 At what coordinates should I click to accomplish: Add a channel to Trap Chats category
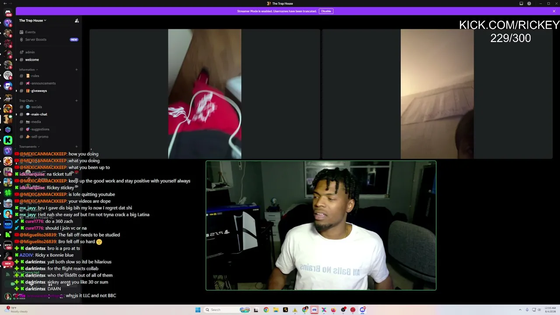pos(77,101)
